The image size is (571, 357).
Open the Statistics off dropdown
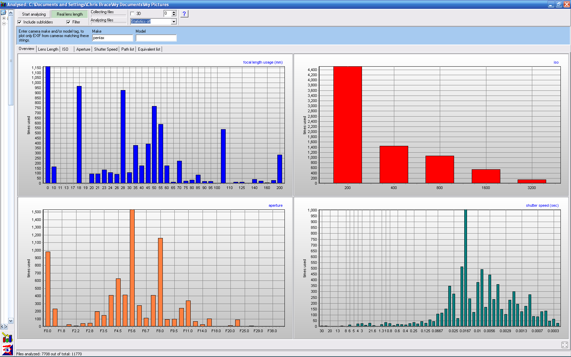click(174, 21)
